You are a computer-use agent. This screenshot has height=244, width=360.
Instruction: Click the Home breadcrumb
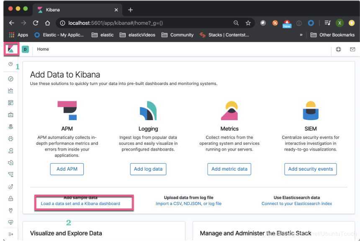coord(43,49)
